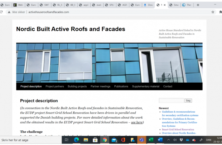Open the 'Building projects' menu item
Image resolution: width=222 pixels, height=145 pixels.
77,87
